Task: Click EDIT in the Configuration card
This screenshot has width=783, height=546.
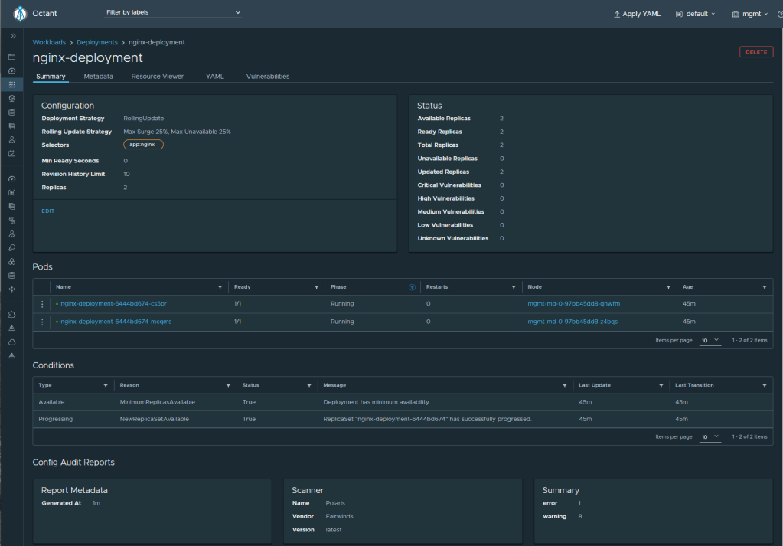Action: [48, 211]
